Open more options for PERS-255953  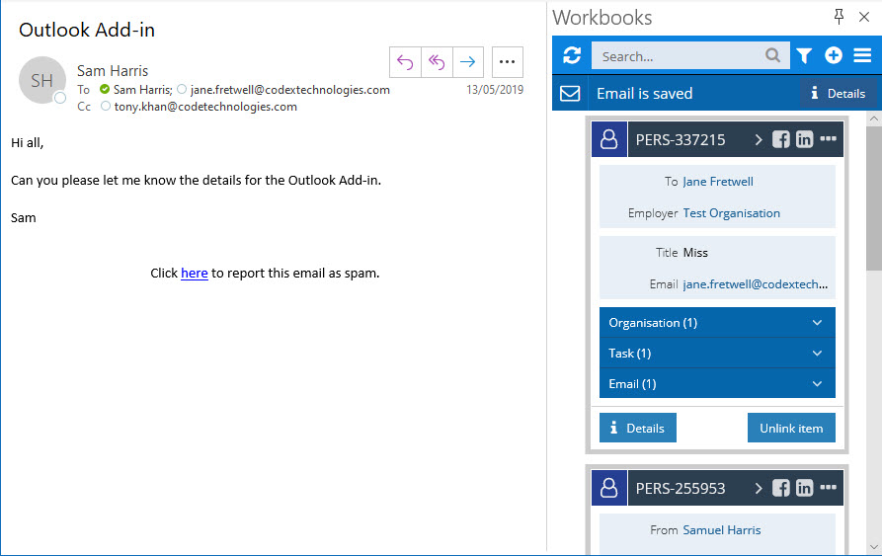coord(828,488)
